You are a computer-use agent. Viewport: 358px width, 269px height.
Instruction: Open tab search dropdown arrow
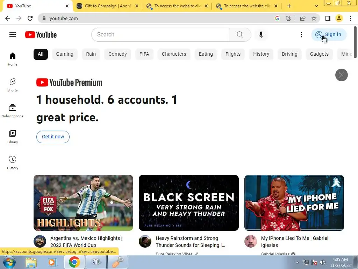[x=316, y=6]
